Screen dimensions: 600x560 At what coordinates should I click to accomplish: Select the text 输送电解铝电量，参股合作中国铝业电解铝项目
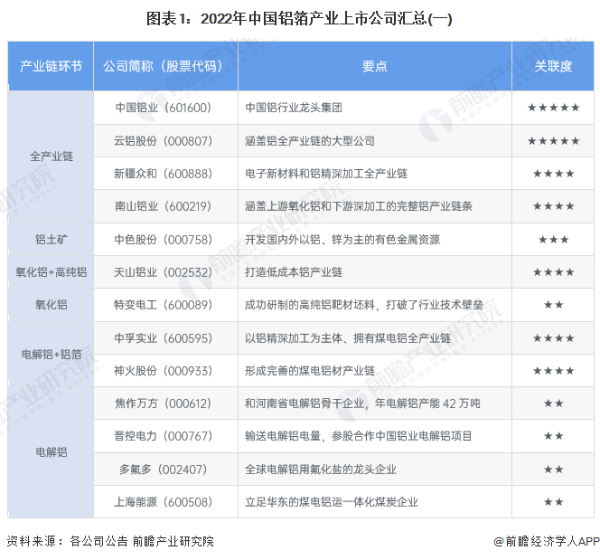(358, 436)
